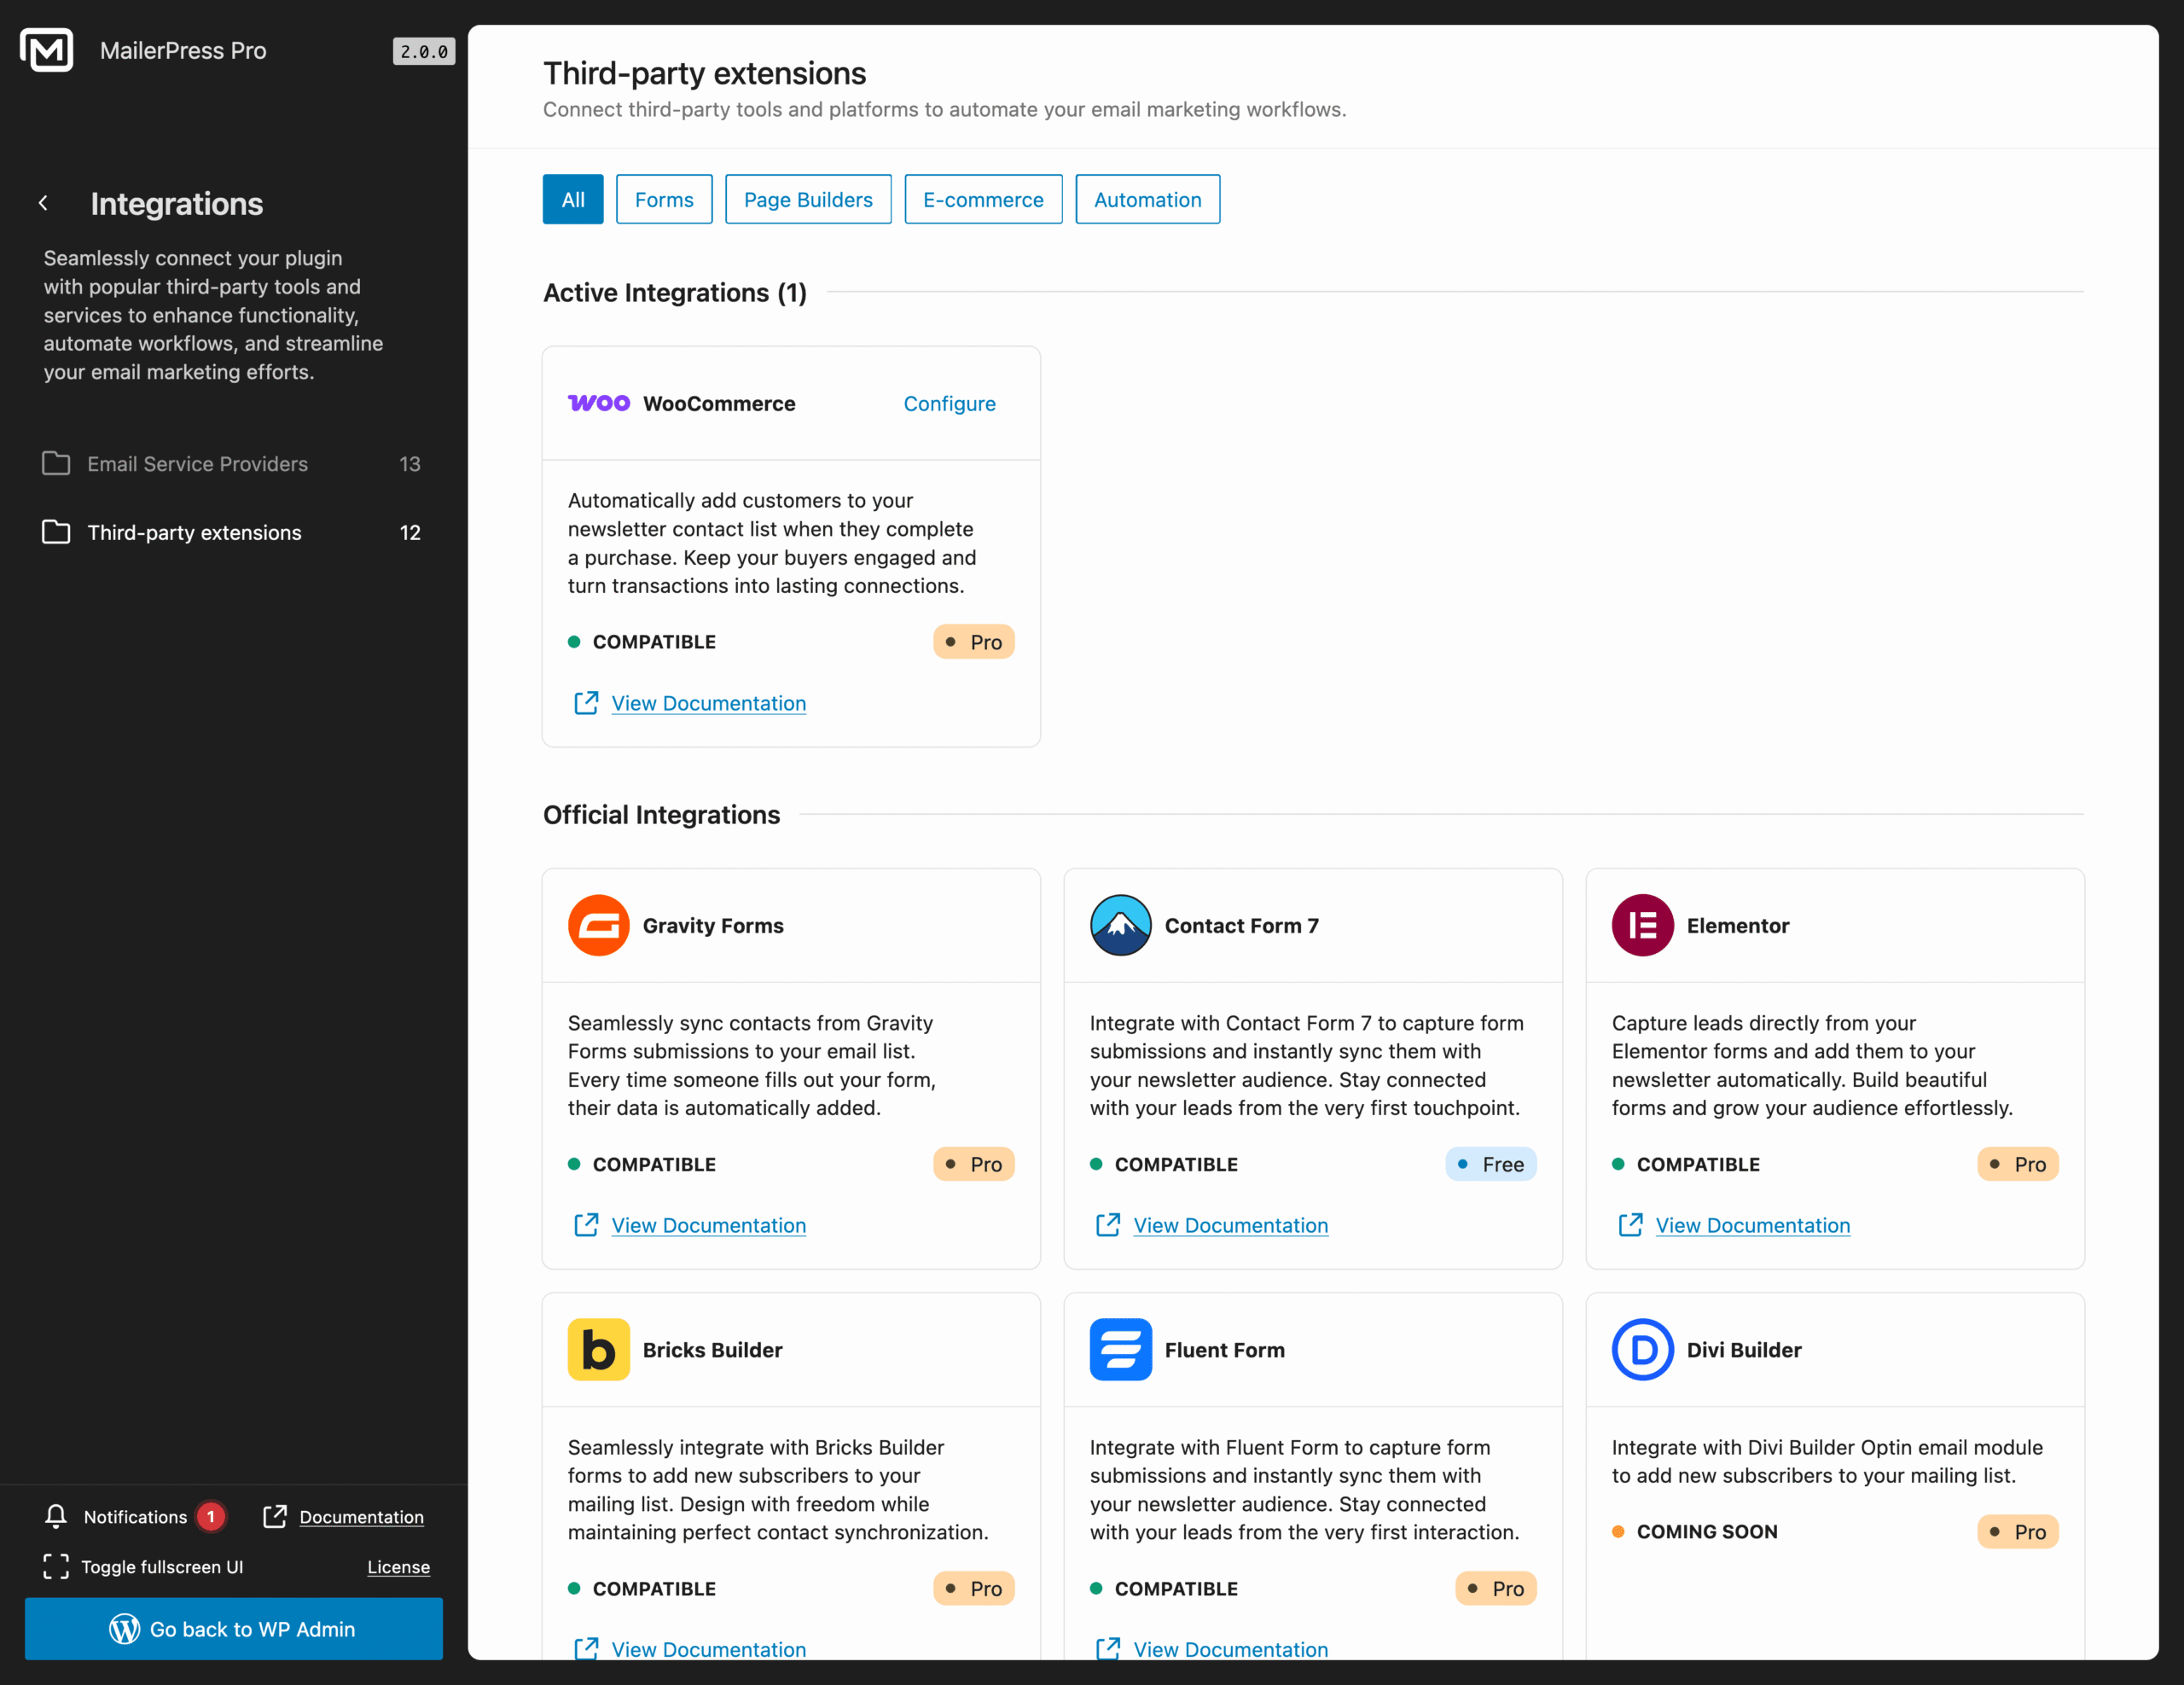Open WooCommerce View Documentation link
2184x1685 pixels.
coord(708,703)
